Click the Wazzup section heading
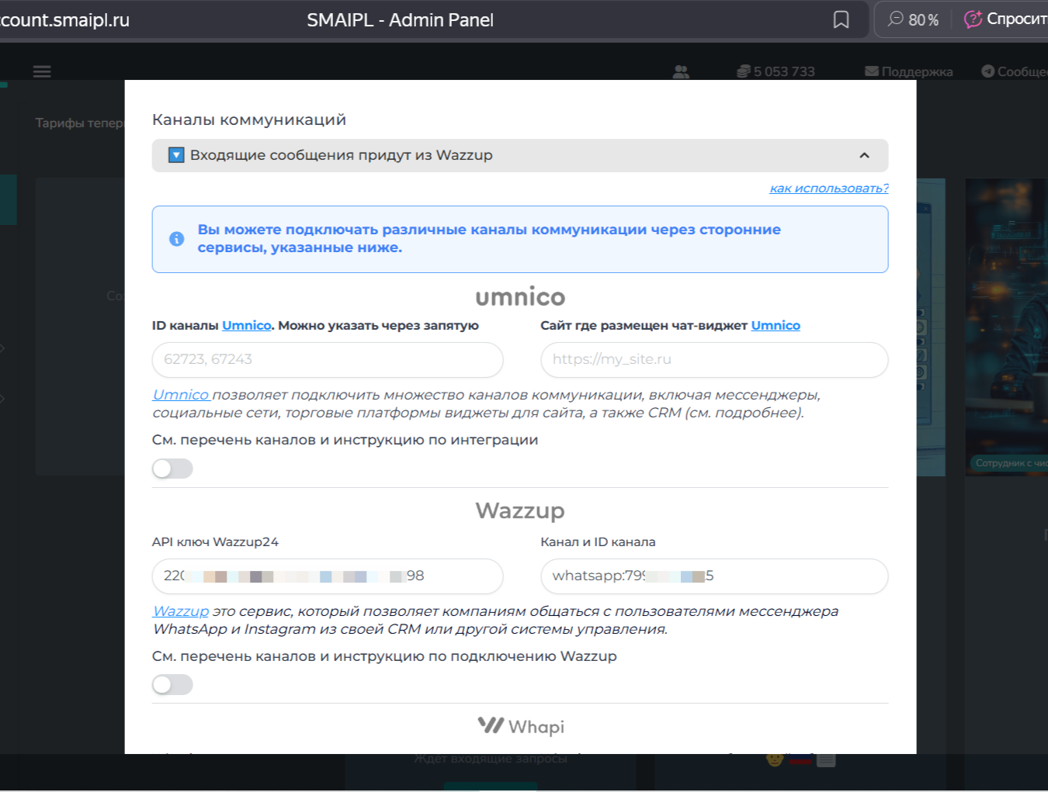Image resolution: width=1048 pixels, height=792 pixels. coord(520,510)
